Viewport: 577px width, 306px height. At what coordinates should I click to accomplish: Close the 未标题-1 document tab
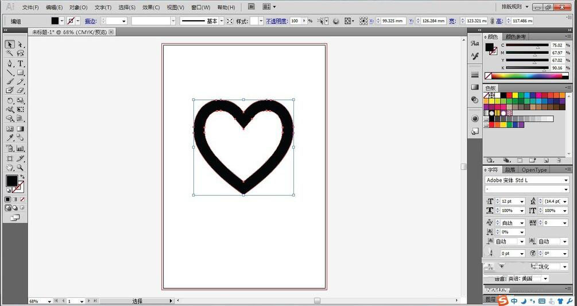point(111,32)
